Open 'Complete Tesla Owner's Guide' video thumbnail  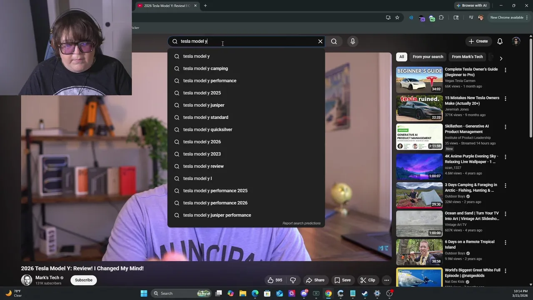pyautogui.click(x=419, y=80)
